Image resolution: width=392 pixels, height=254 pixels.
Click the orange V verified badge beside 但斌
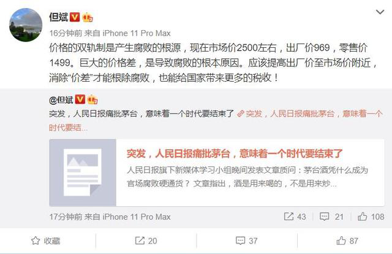pyautogui.click(x=75, y=17)
